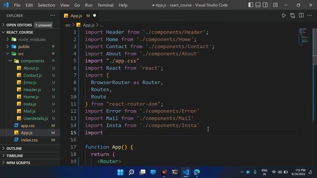The width and height of the screenshot is (317, 178).
Task: Toggle secondary side bar layout icon
Action: click(x=265, y=5)
